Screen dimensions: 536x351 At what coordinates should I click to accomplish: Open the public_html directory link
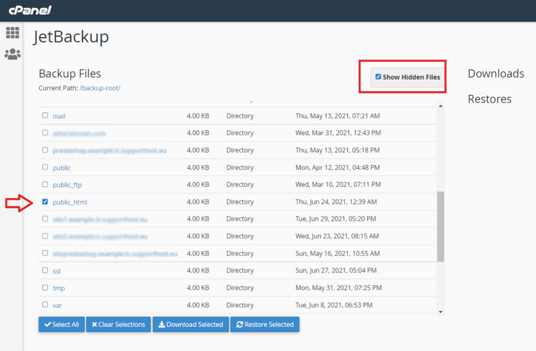point(70,202)
